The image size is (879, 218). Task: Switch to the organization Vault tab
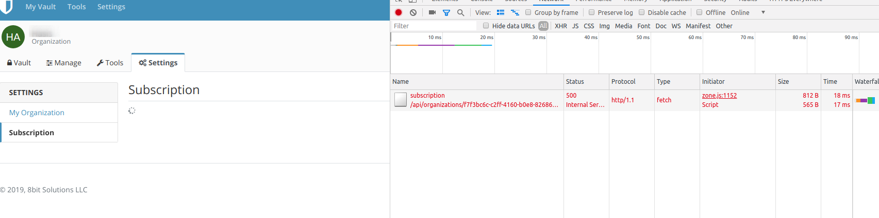point(19,63)
